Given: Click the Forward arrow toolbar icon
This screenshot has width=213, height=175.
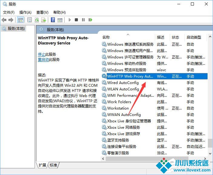Looking at the screenshot, I should pyautogui.click(x=11, y=20).
